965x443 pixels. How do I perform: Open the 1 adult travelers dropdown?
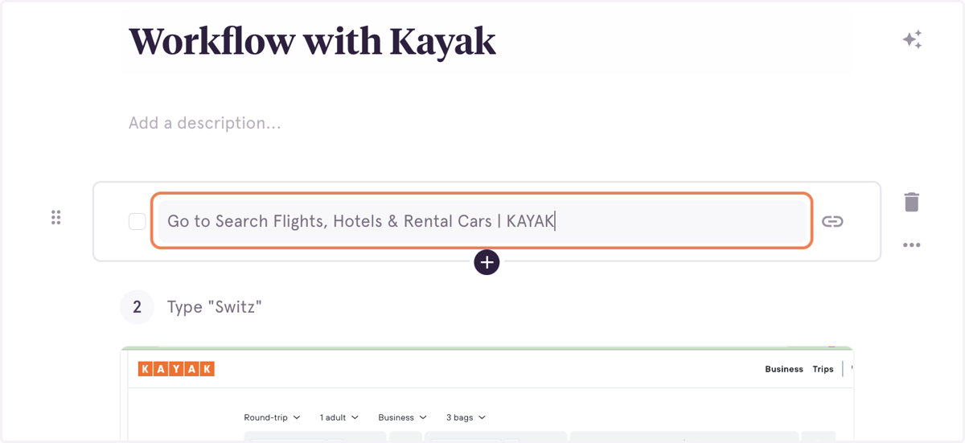(x=339, y=417)
